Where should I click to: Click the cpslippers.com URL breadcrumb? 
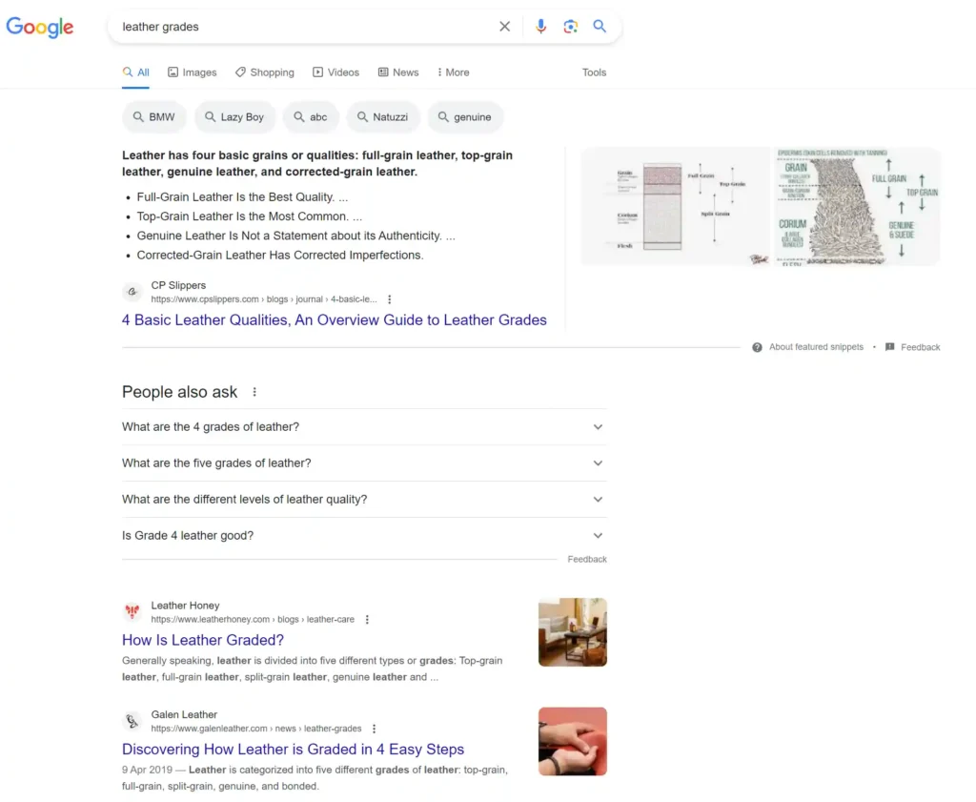pyautogui.click(x=264, y=299)
